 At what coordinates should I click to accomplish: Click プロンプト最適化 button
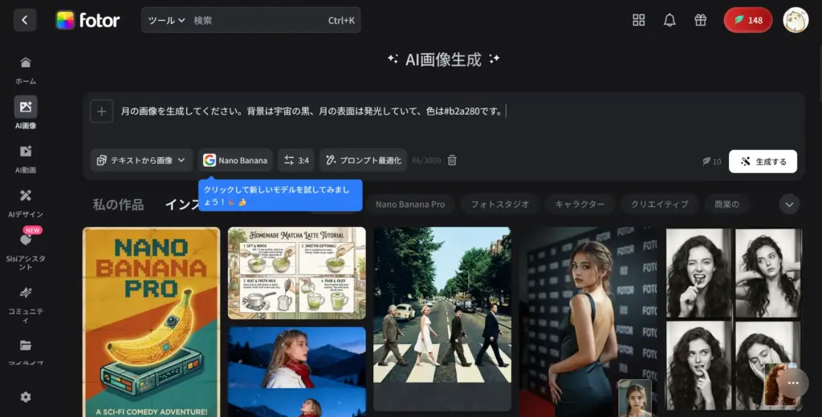pyautogui.click(x=364, y=160)
